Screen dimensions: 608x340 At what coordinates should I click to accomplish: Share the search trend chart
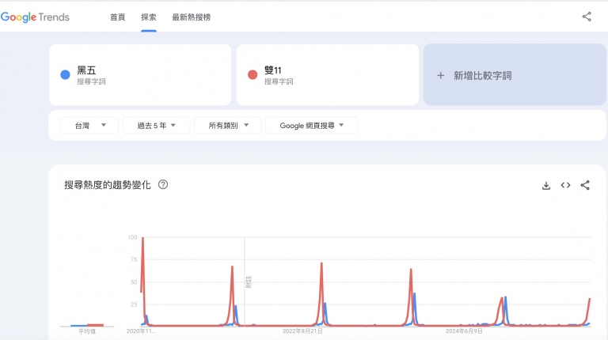pyautogui.click(x=585, y=185)
